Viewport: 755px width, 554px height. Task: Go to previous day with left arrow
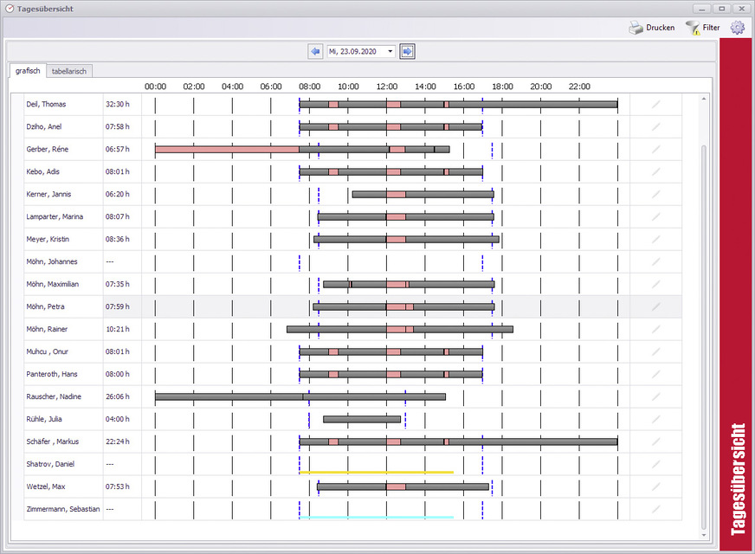pos(315,52)
